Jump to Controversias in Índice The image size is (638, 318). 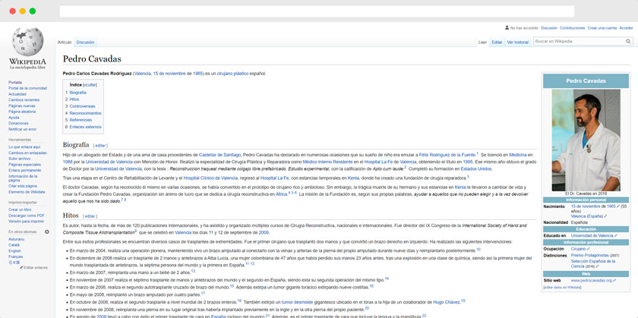pos(82,106)
